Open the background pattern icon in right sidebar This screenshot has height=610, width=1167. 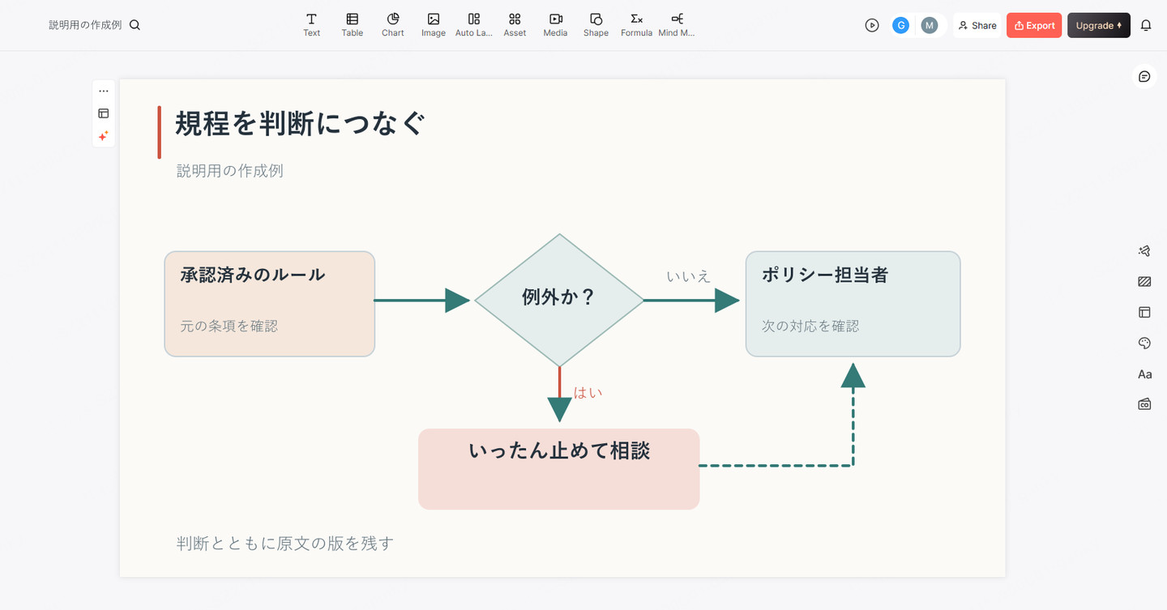[x=1144, y=282]
